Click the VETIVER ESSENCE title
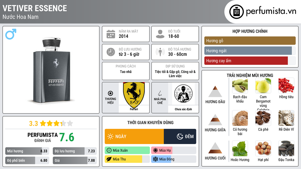The image size is (301, 169). [x=35, y=9]
